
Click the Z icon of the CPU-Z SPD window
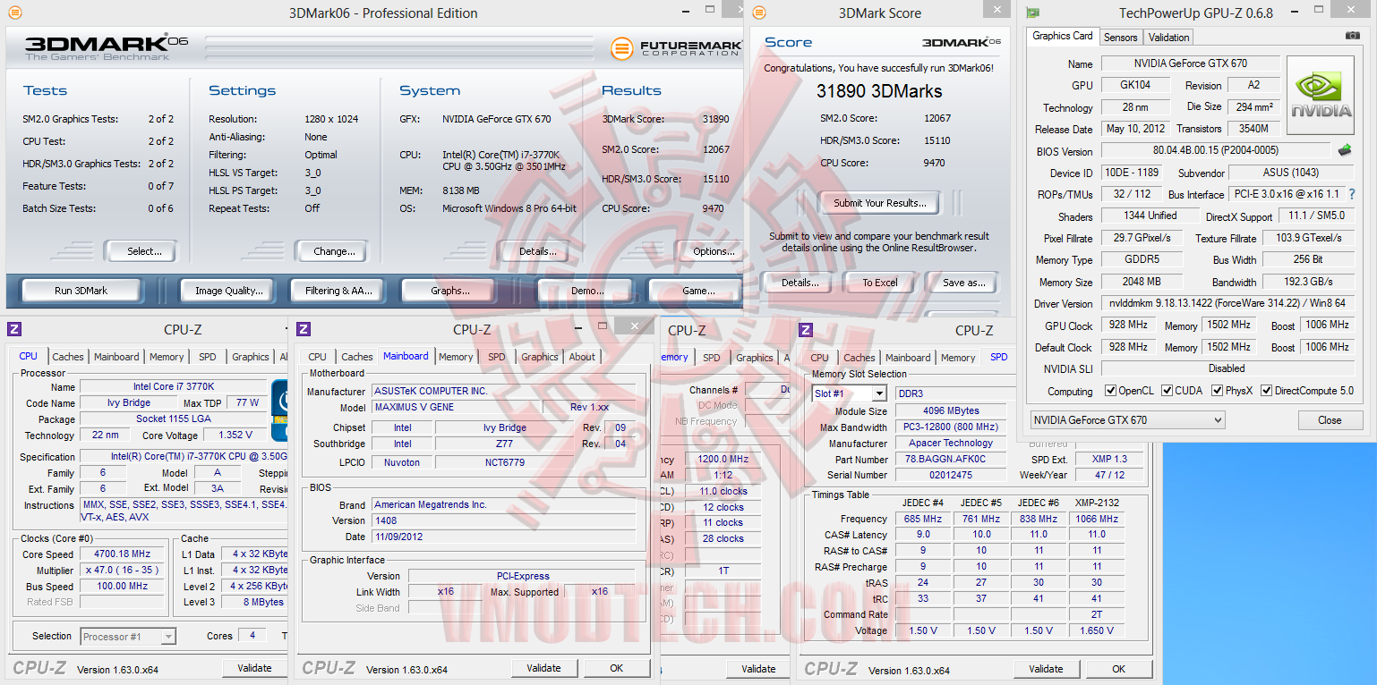tap(806, 330)
